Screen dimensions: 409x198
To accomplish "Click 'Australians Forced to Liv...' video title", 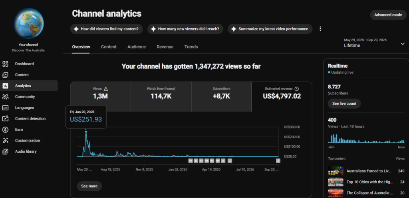I will 369,171.
